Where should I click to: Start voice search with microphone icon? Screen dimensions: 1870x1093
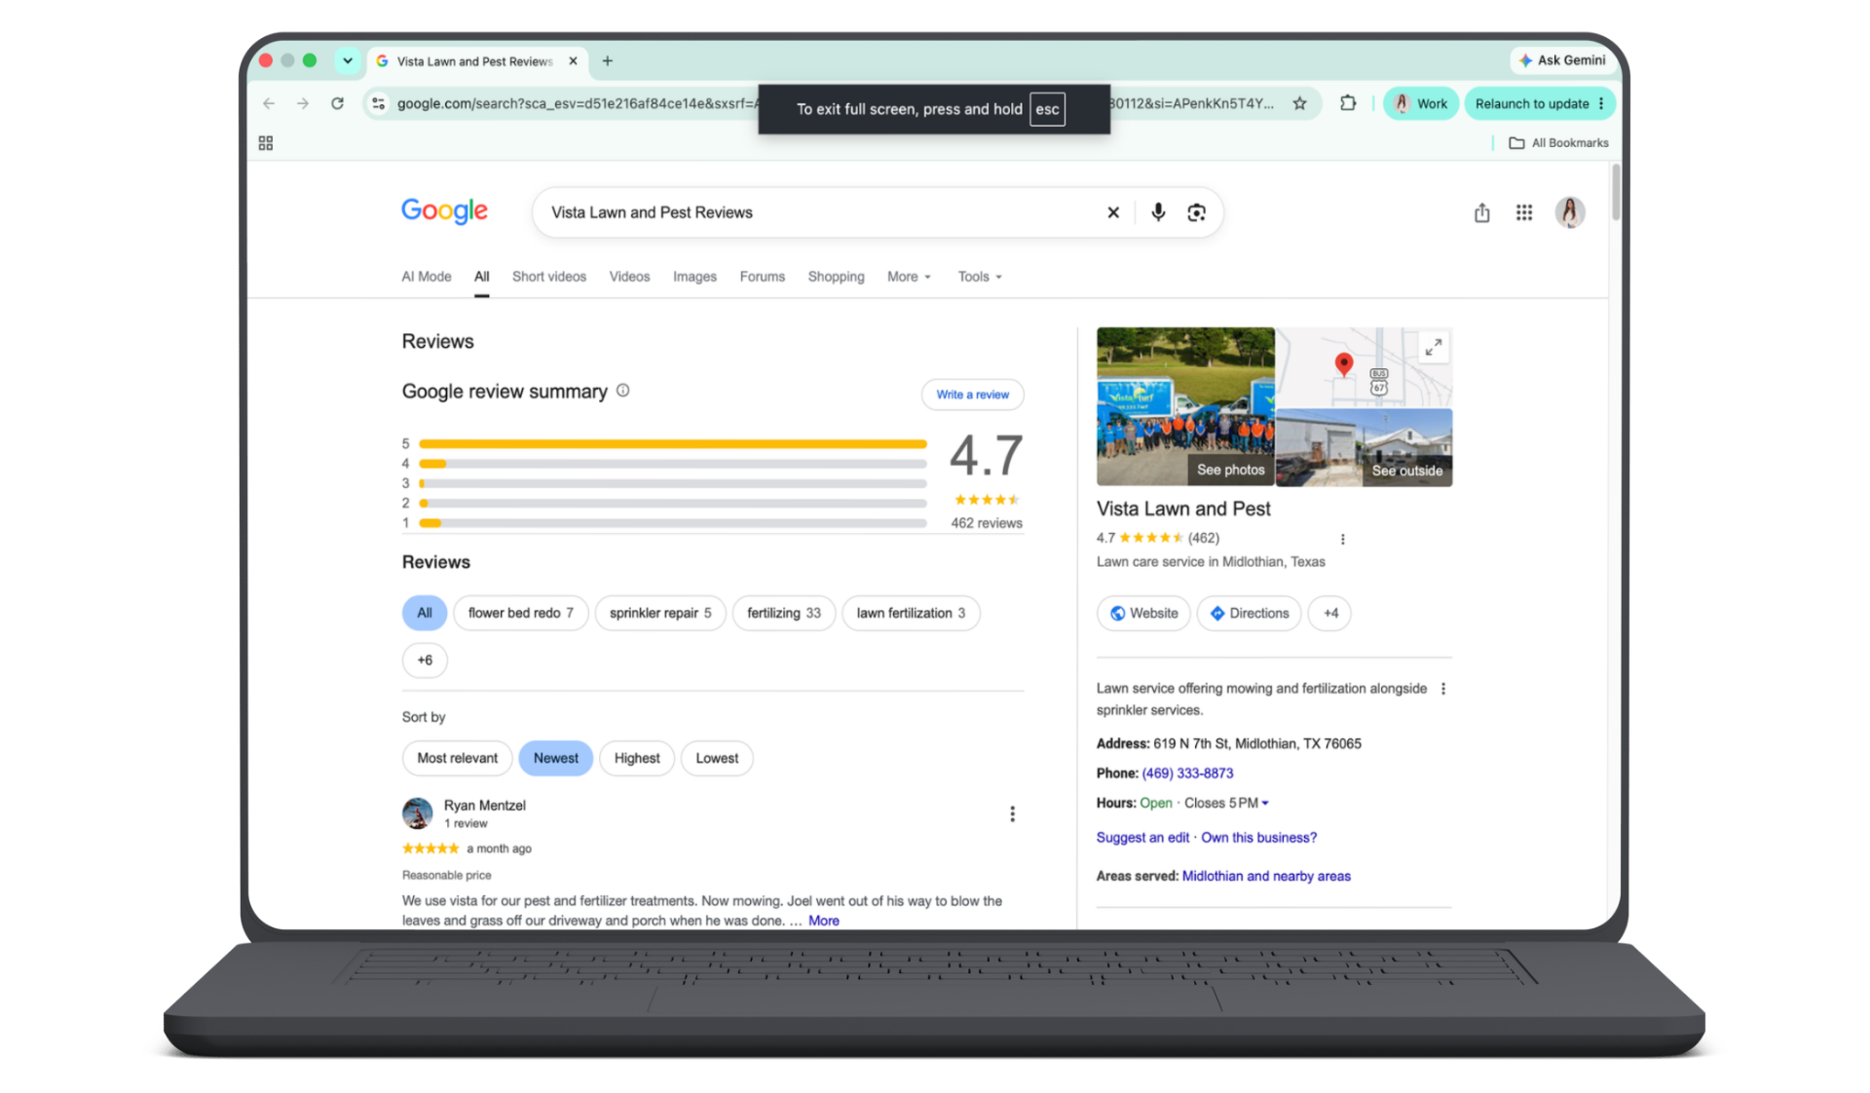[1158, 212]
